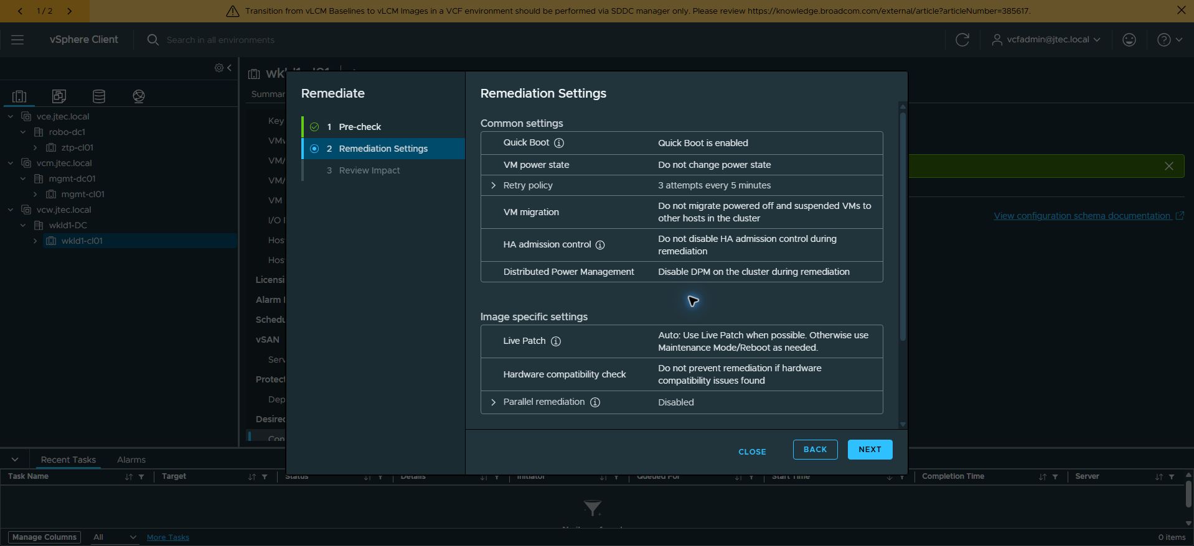The height and width of the screenshot is (546, 1194).
Task: Expand the Retry policy row
Action: (x=494, y=185)
